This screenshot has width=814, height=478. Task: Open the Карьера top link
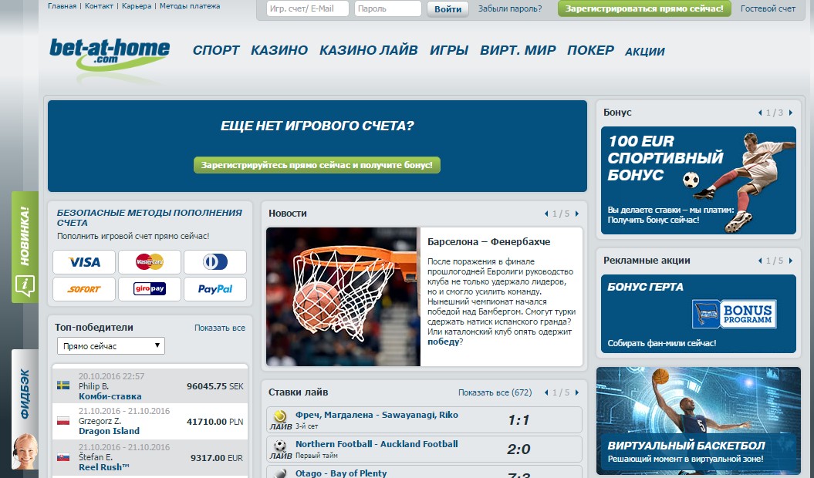(137, 6)
